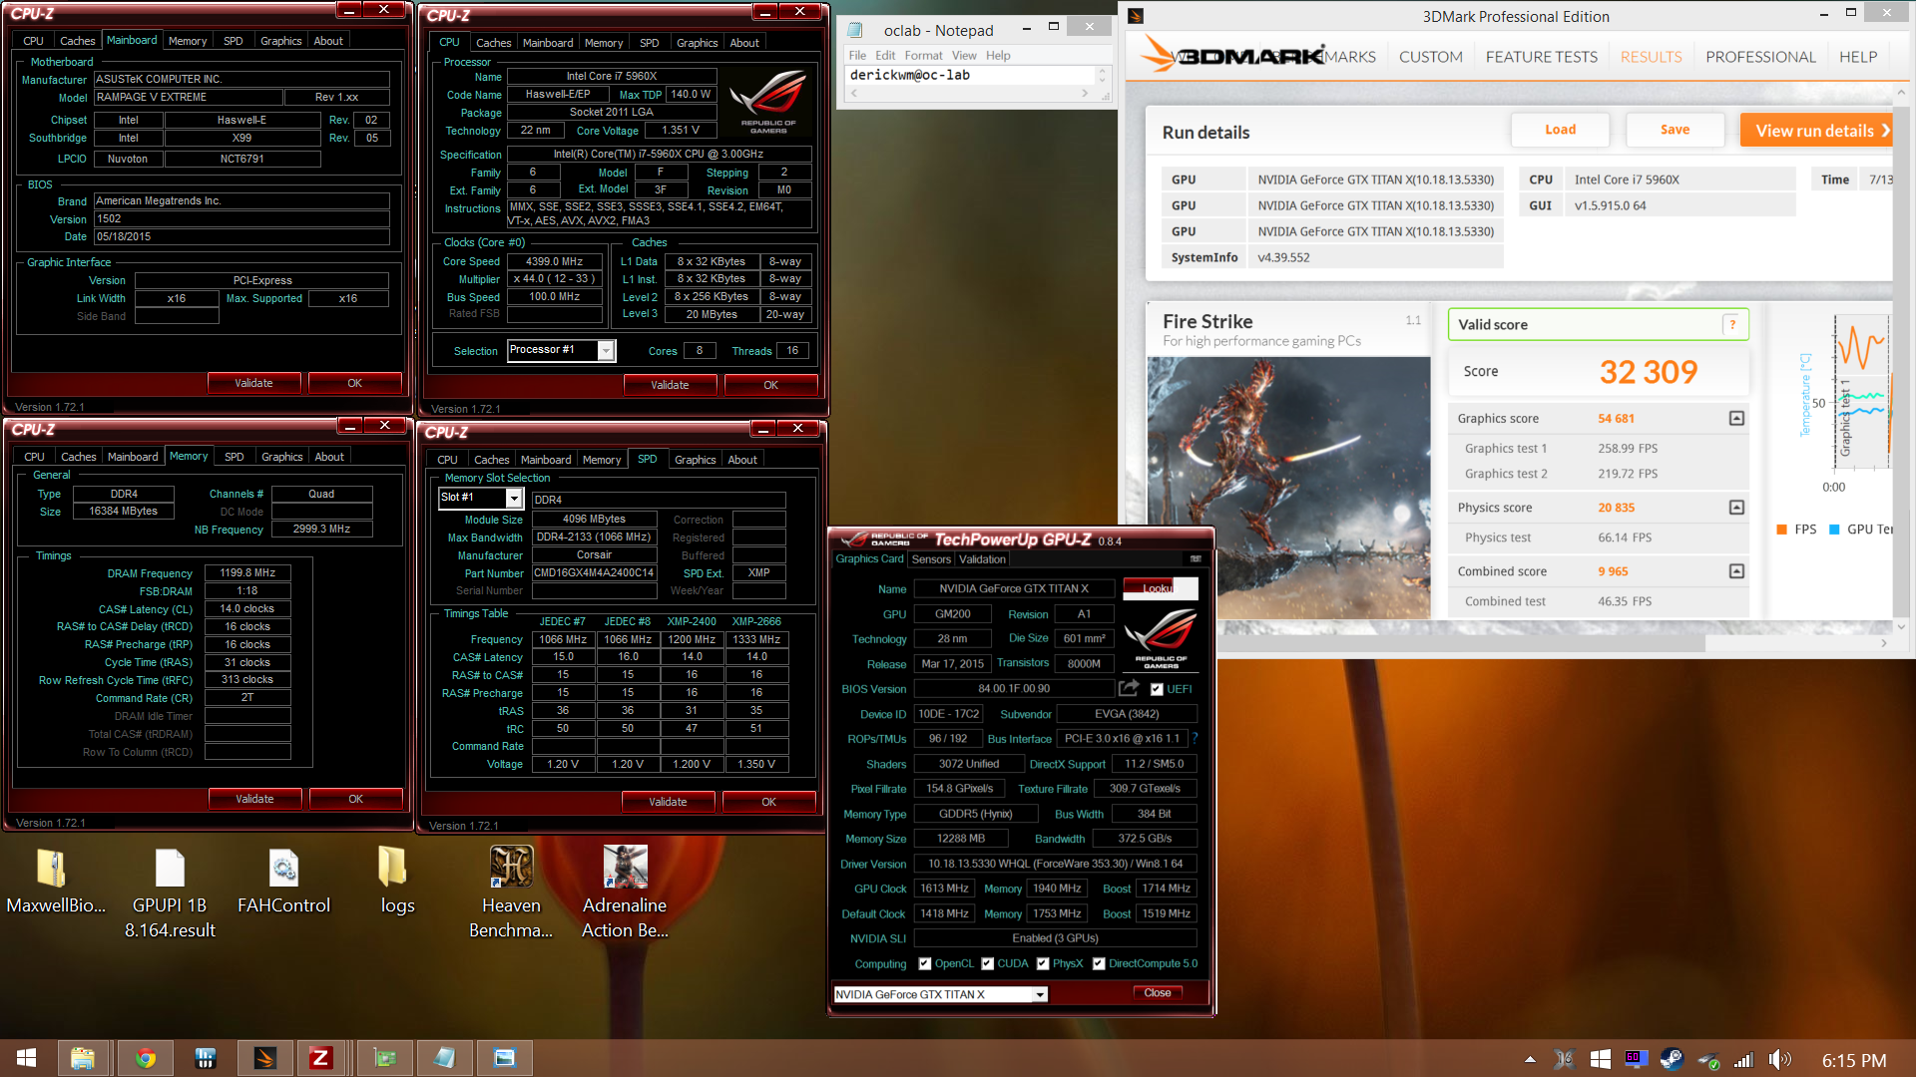The width and height of the screenshot is (1916, 1077).
Task: Click Validate in the CPU-Z Mainboard window
Action: (x=253, y=383)
